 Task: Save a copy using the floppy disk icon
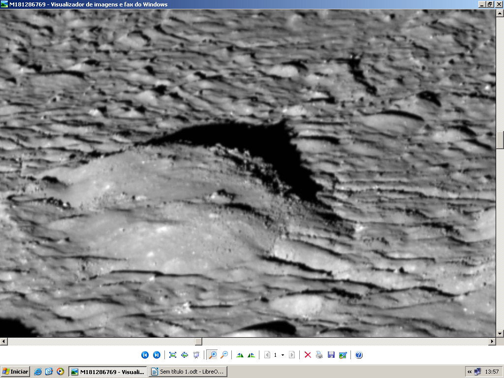331,355
